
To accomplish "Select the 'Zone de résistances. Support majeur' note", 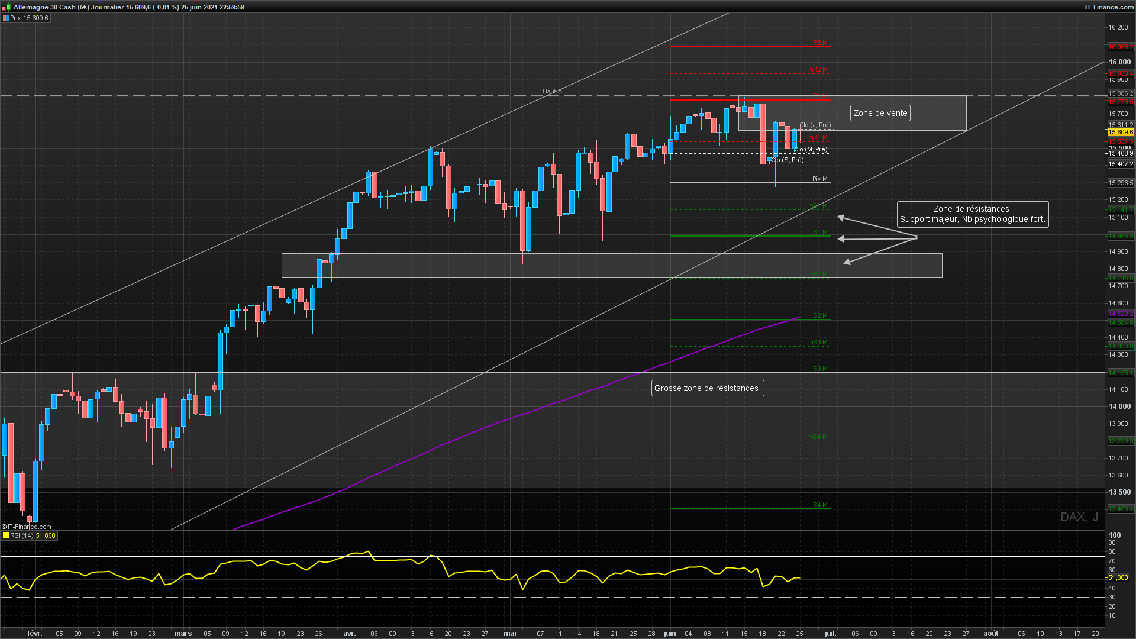I will click(972, 214).
